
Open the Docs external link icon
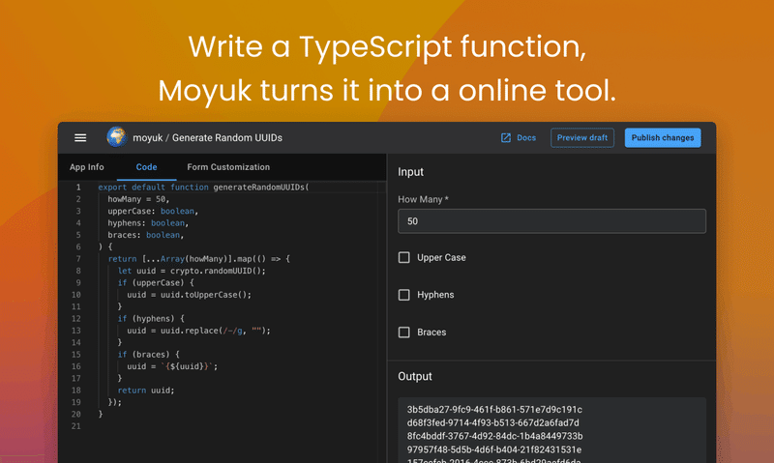coord(506,138)
